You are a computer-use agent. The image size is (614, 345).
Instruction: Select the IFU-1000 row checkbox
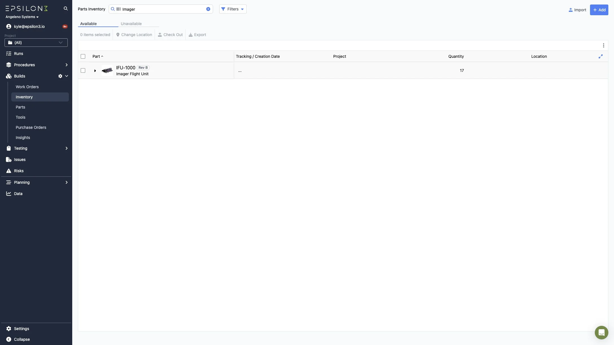(x=83, y=70)
